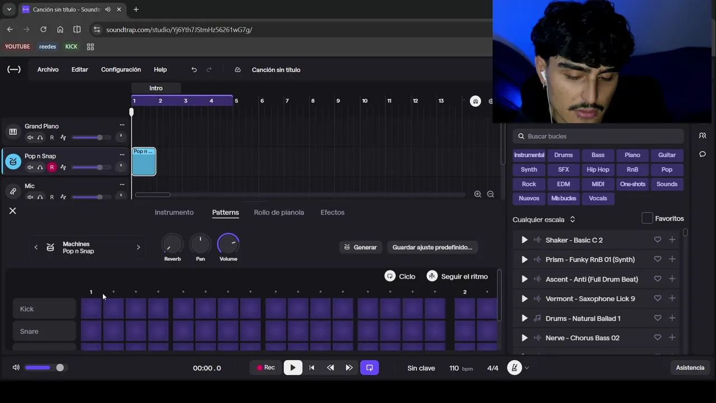This screenshot has height=403, width=716.
Task: Arm the Grand Piano track for recording
Action: 52,138
